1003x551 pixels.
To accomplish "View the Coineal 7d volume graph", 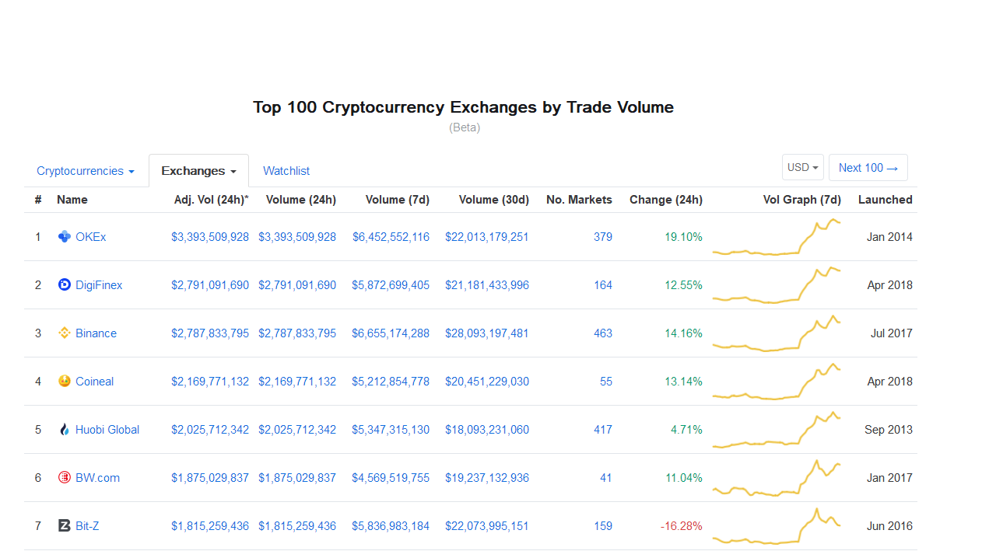I will click(x=777, y=382).
